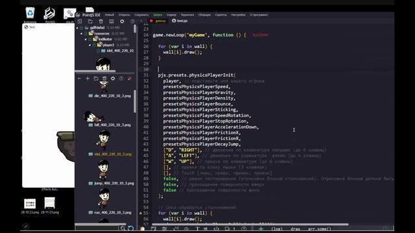Refresh the resource list
This screenshot has width=415, height=233.
131,228
